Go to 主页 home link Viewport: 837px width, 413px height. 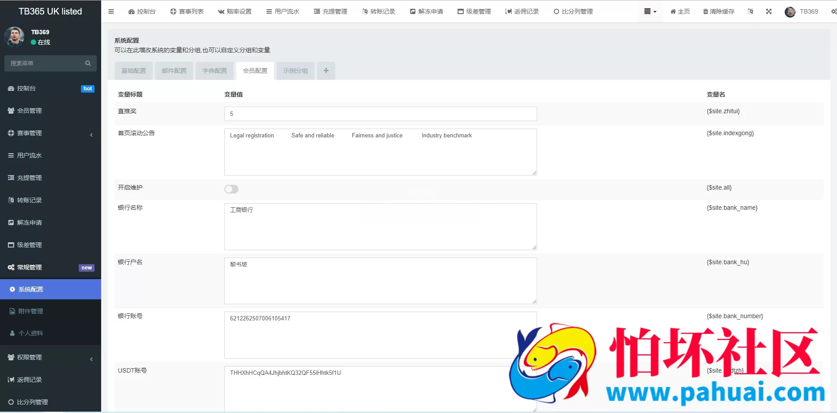680,11
